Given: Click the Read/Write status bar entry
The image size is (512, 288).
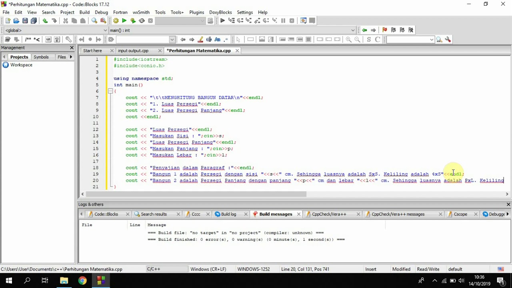Looking at the screenshot, I should click(x=428, y=269).
